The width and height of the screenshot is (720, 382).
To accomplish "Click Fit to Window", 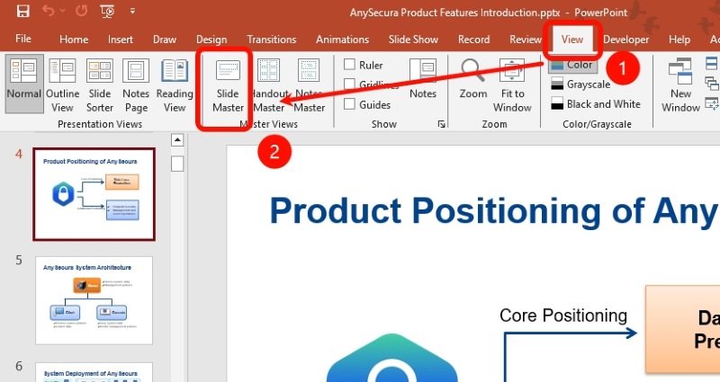I will (x=512, y=85).
